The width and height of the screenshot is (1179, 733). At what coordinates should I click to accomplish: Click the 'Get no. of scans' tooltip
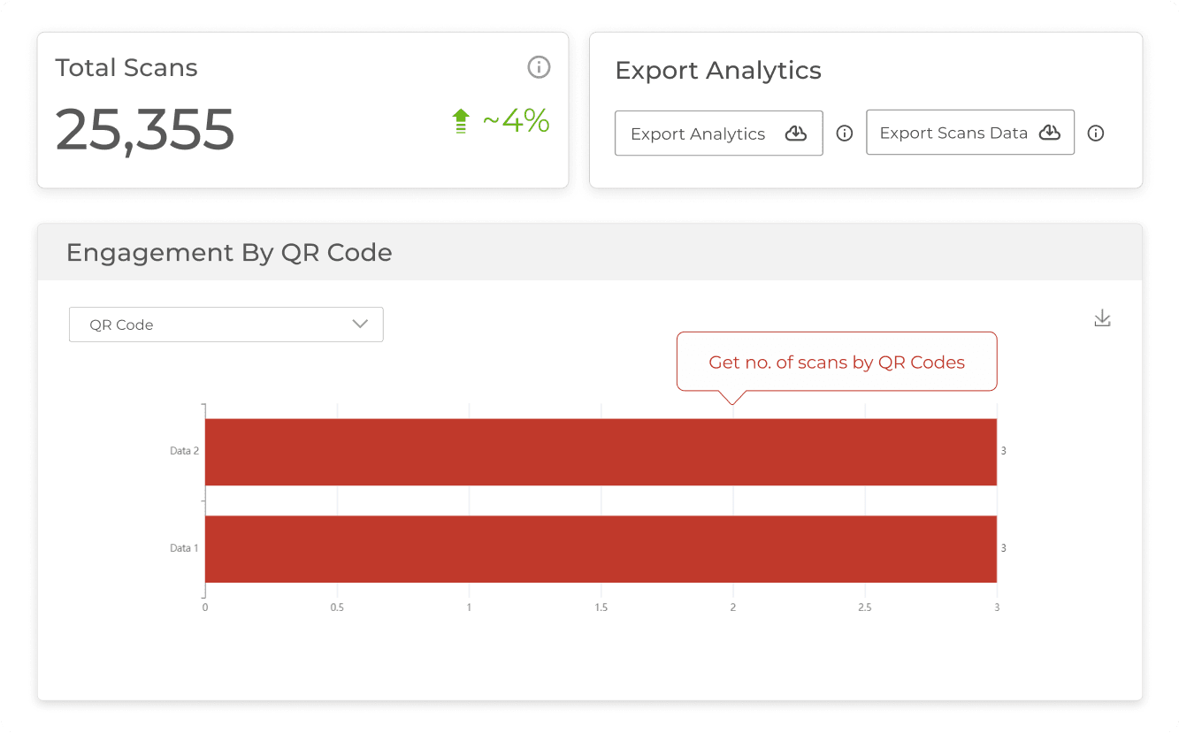(837, 362)
